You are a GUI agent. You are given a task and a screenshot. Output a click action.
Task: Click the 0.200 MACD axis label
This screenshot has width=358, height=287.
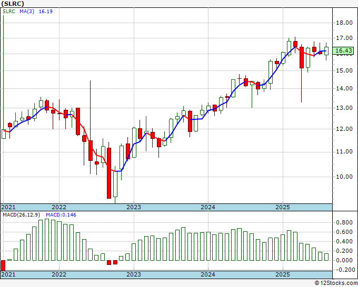(x=344, y=251)
